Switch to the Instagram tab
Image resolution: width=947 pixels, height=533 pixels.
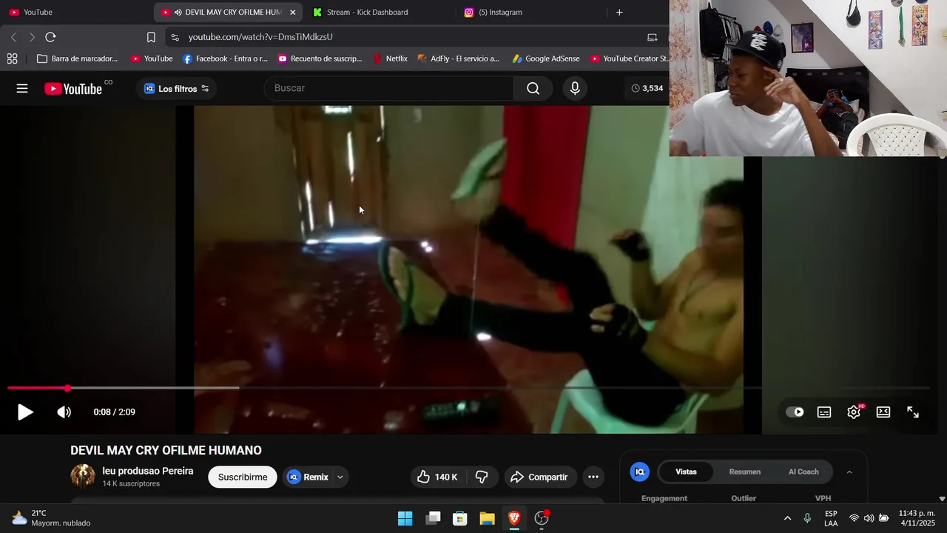coord(529,12)
